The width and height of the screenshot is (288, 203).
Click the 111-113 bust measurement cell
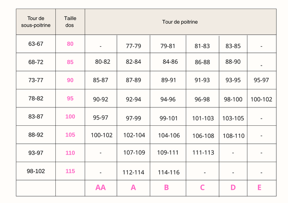click(204, 153)
